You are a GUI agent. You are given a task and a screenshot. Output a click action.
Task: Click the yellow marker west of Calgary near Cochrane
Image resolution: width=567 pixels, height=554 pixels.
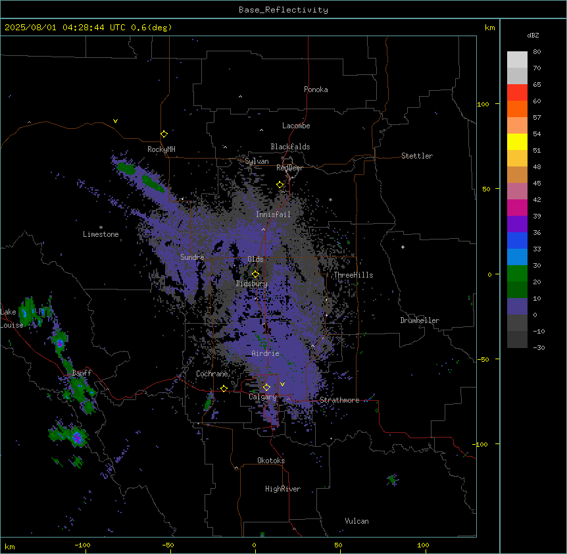click(224, 389)
